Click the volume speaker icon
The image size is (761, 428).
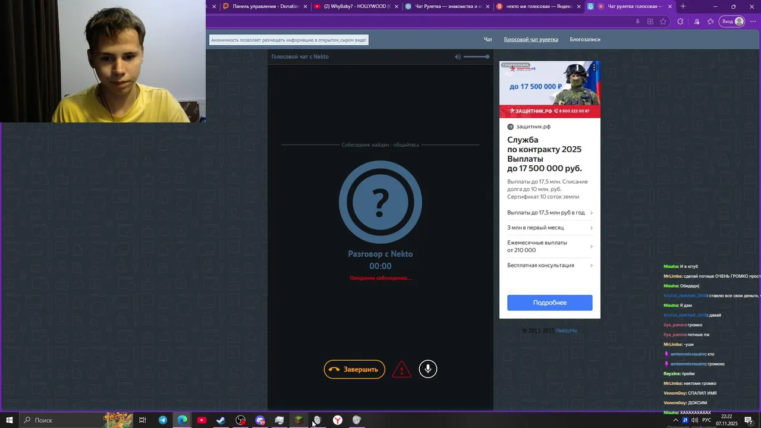point(458,56)
